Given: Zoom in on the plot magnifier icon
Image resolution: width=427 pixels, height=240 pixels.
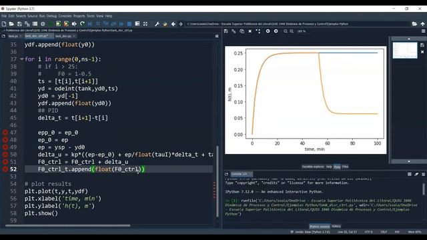Looking at the screenshot, I should click(x=292, y=31).
